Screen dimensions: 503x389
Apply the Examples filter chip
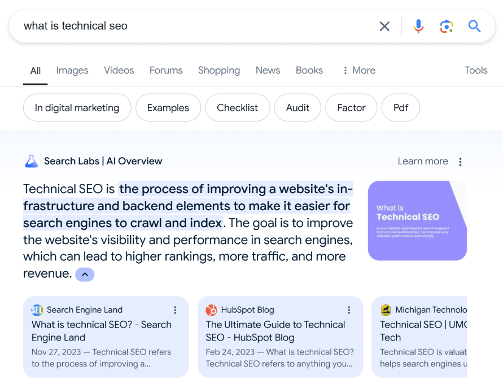click(168, 108)
